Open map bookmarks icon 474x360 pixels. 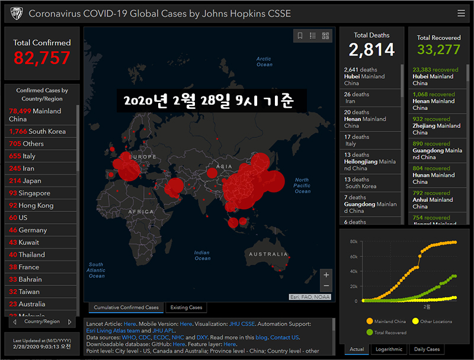(x=300, y=36)
